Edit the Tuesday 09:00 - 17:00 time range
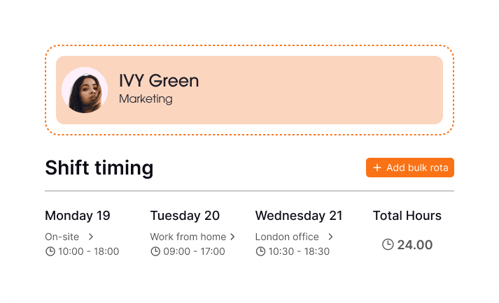This screenshot has width=499, height=303. point(194,251)
